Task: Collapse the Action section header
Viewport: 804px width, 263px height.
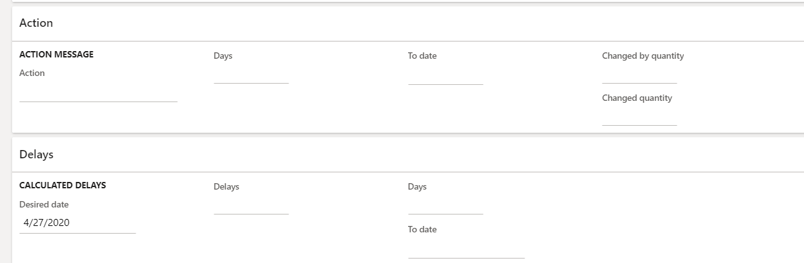Action: point(36,23)
